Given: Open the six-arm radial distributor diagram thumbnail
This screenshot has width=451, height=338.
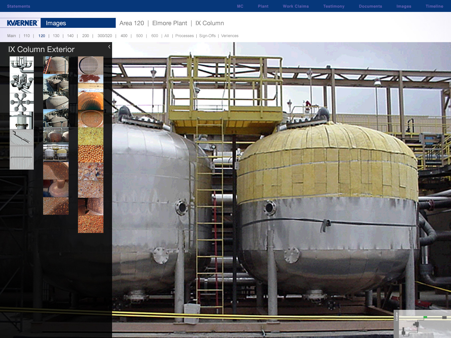Looking at the screenshot, I should pos(22,102).
